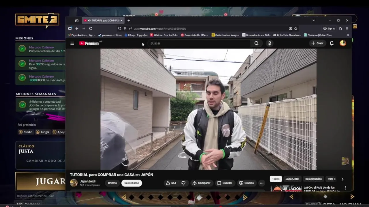Select the Jungla role in Smite 2
This screenshot has width=369, height=207.
[42, 132]
